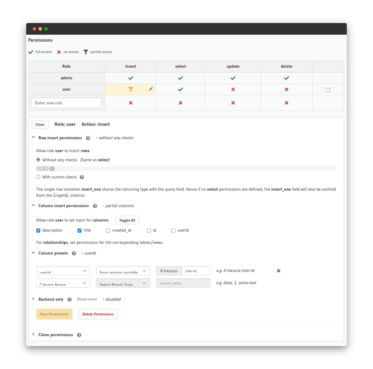This screenshot has width=373, height=369.
Task: Click the Delete Permissions button
Action: (98, 314)
